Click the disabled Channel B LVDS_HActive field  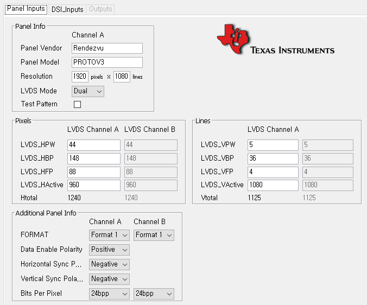[x=151, y=185]
